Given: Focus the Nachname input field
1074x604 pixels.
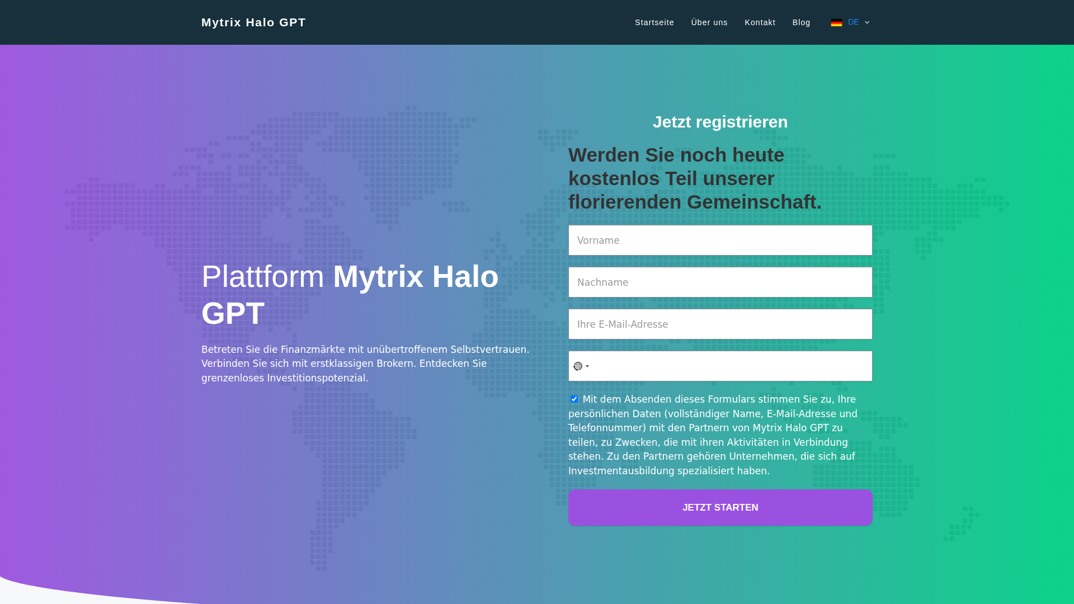Looking at the screenshot, I should [x=720, y=282].
